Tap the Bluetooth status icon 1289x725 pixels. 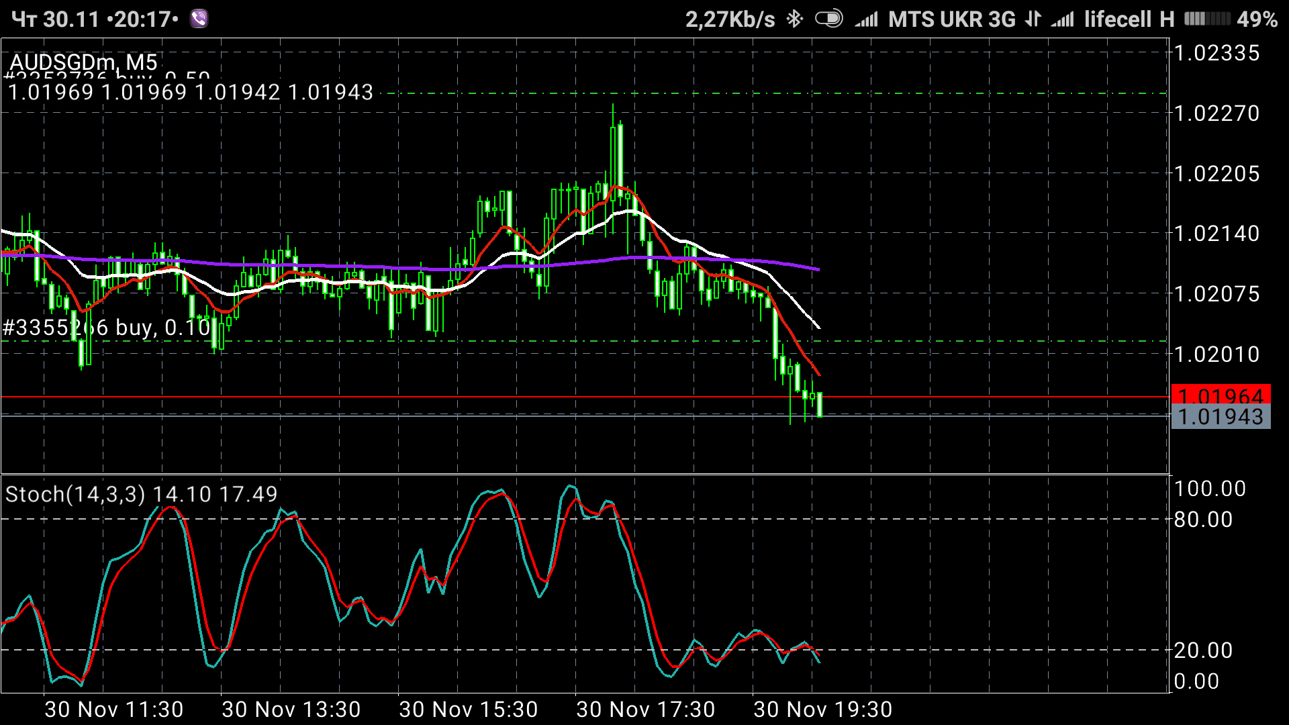pos(795,19)
